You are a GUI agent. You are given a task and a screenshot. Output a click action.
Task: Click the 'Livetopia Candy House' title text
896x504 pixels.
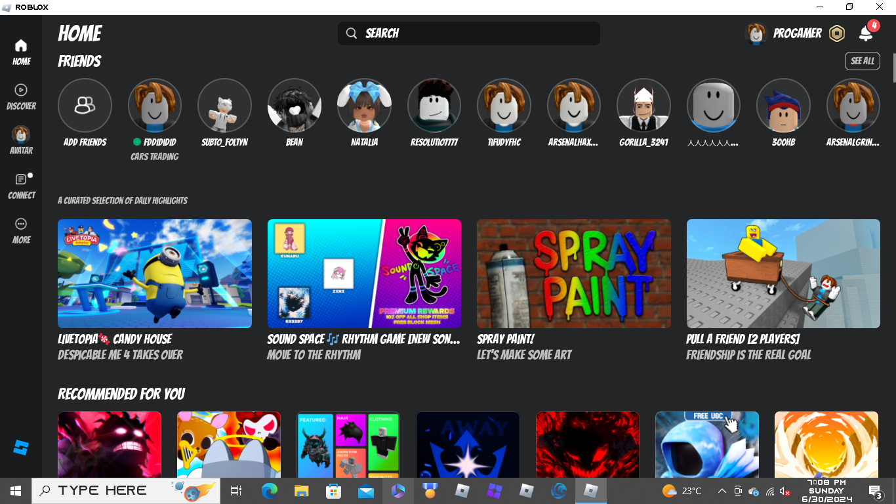coord(115,339)
